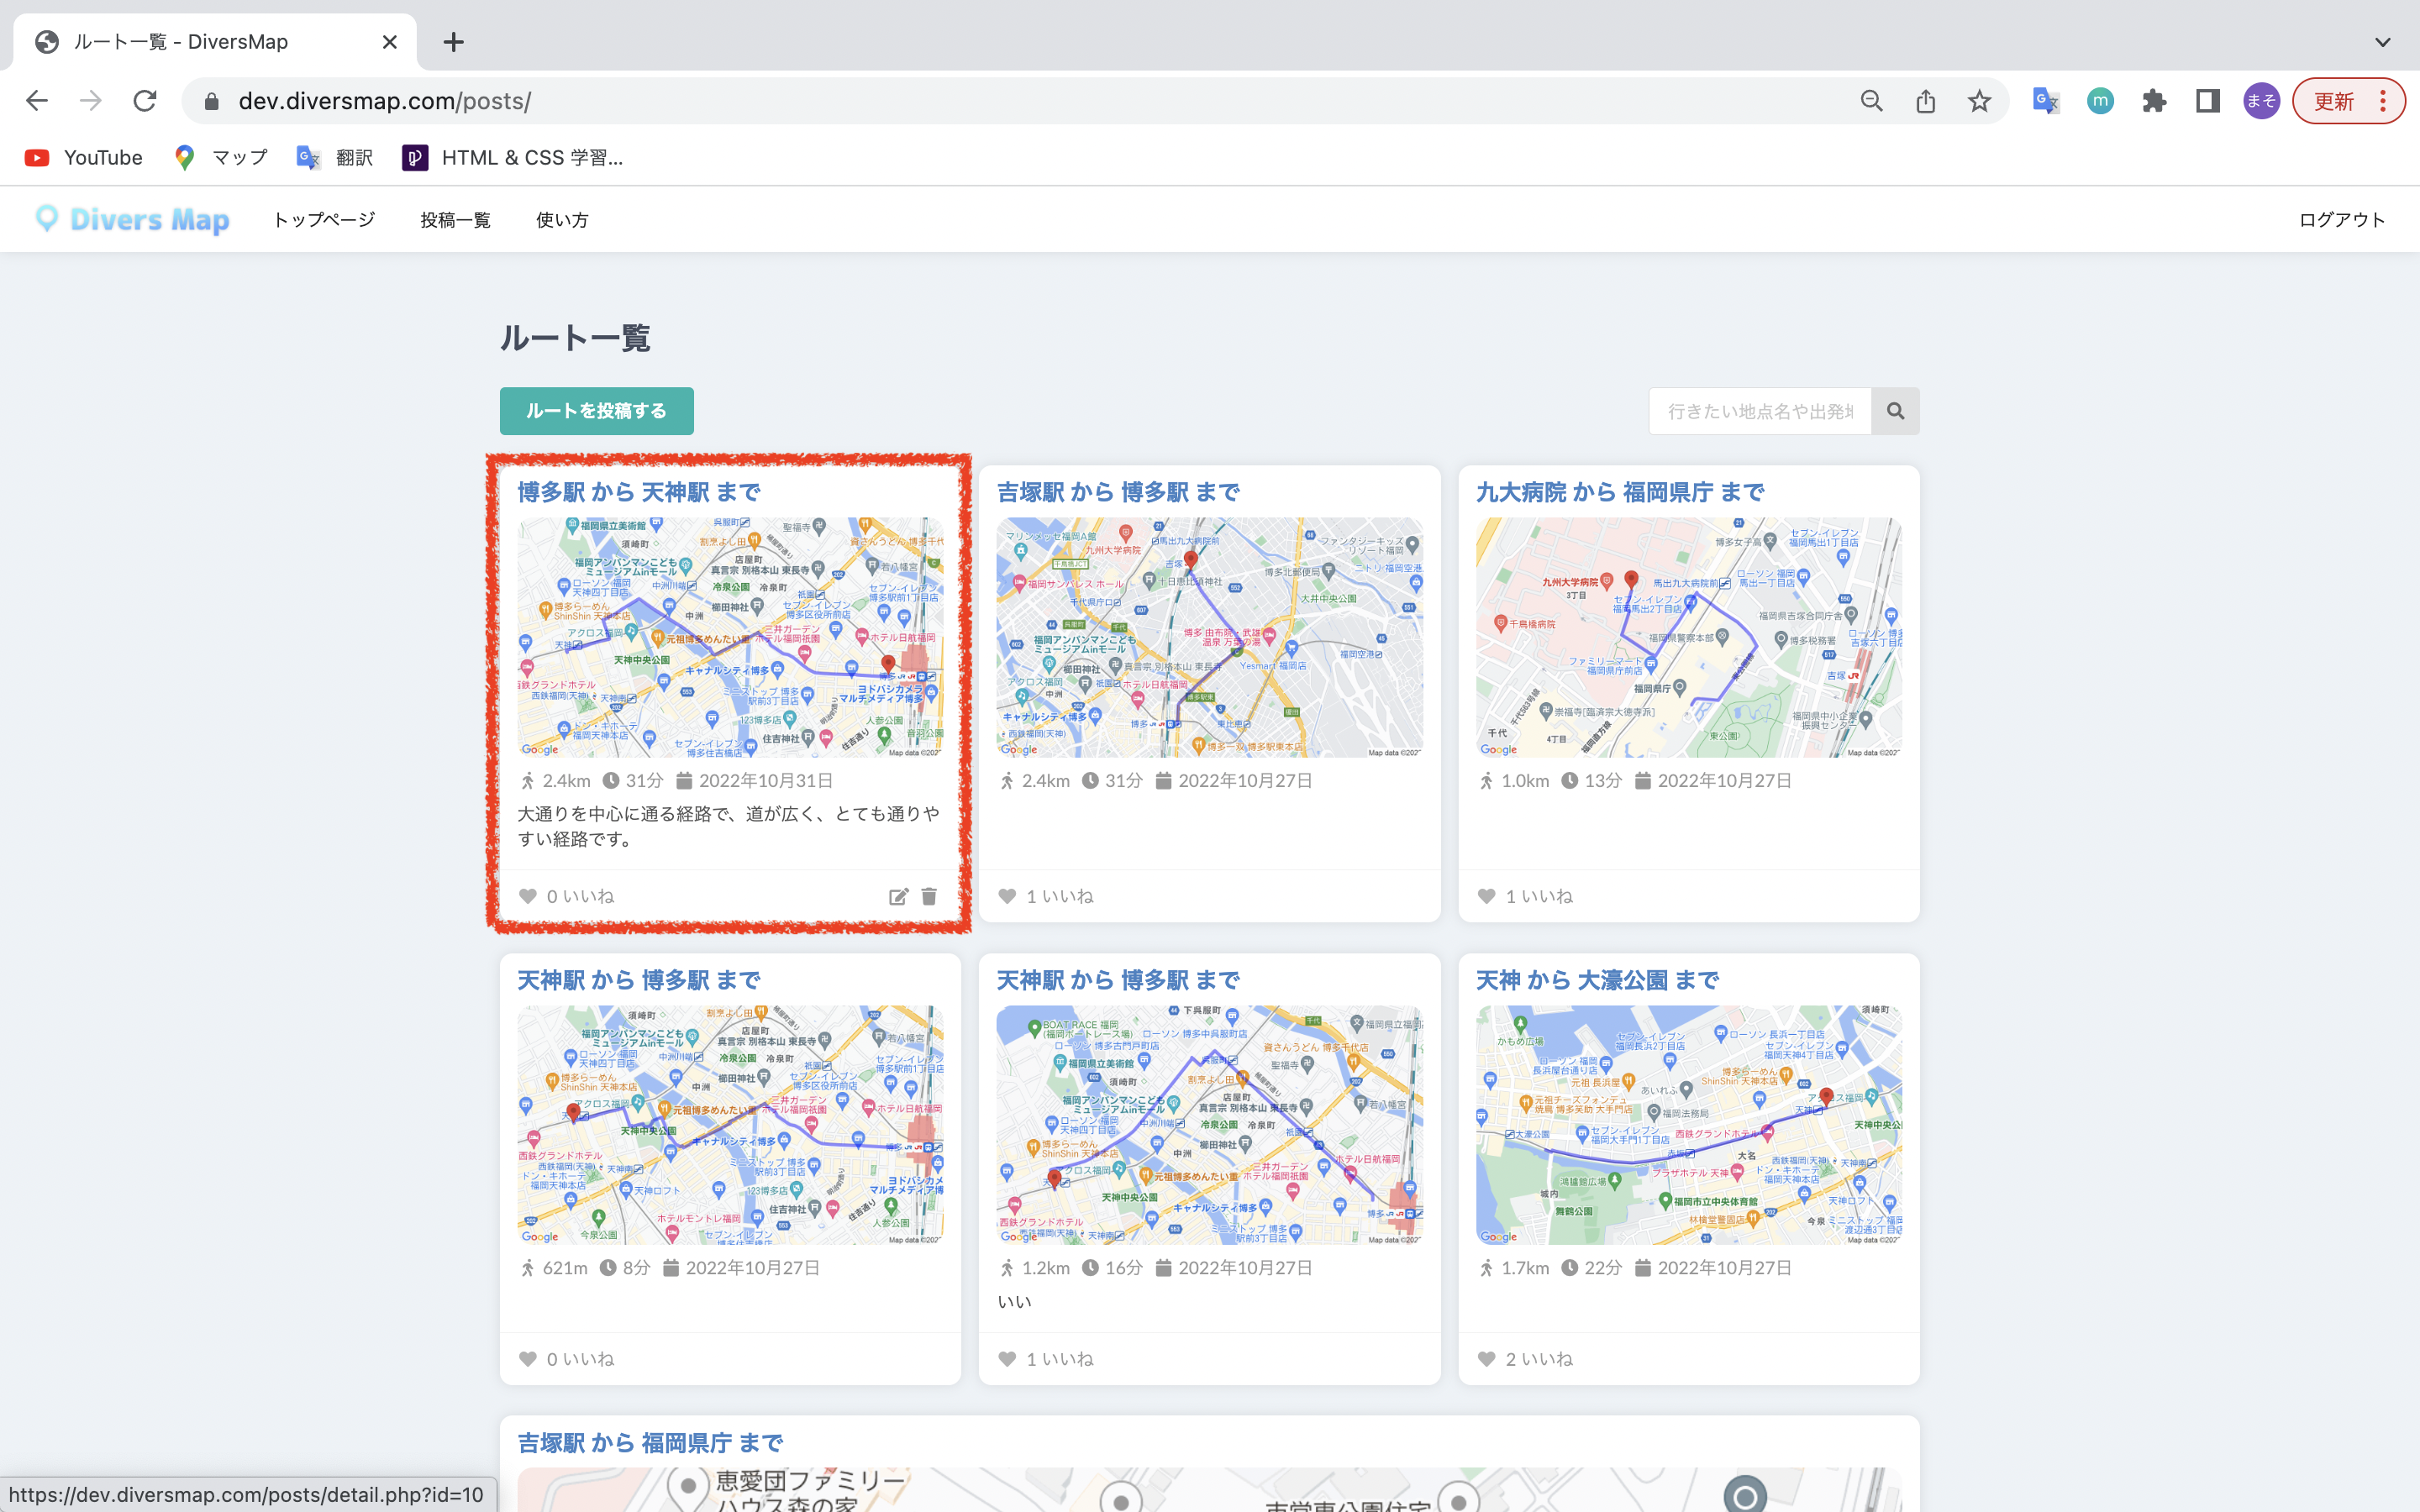Screen dimensions: 2420x1512
Task: Like the 吉塚駅から博多駅 route heart
Action: [x=1006, y=896]
